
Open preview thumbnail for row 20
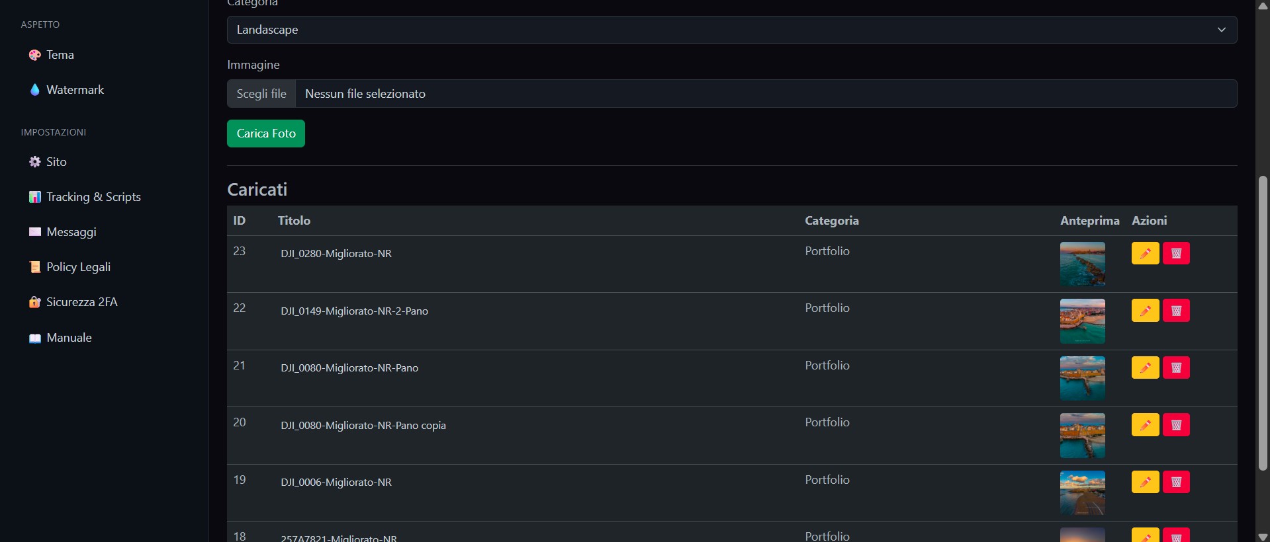click(x=1083, y=436)
